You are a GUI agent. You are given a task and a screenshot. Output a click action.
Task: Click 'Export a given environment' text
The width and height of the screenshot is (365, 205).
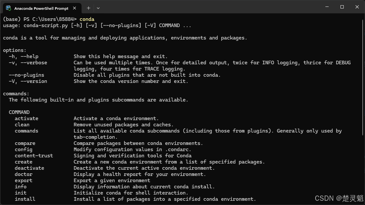(112, 181)
